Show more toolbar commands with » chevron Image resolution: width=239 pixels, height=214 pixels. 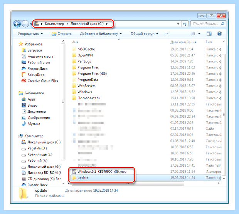point(166,33)
